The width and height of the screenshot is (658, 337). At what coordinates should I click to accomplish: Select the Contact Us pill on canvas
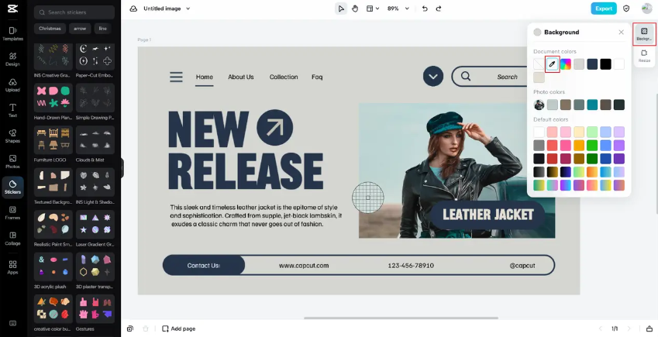click(204, 265)
